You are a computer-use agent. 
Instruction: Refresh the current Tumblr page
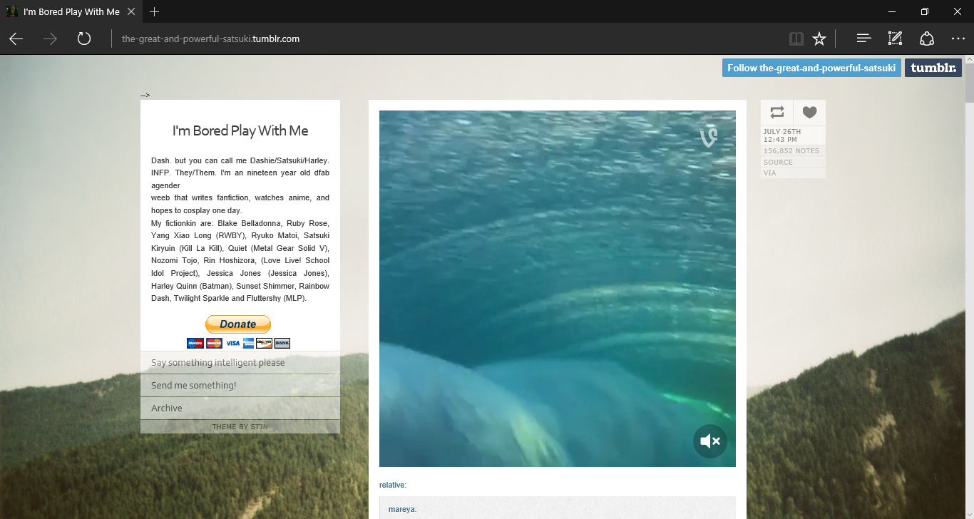84,38
